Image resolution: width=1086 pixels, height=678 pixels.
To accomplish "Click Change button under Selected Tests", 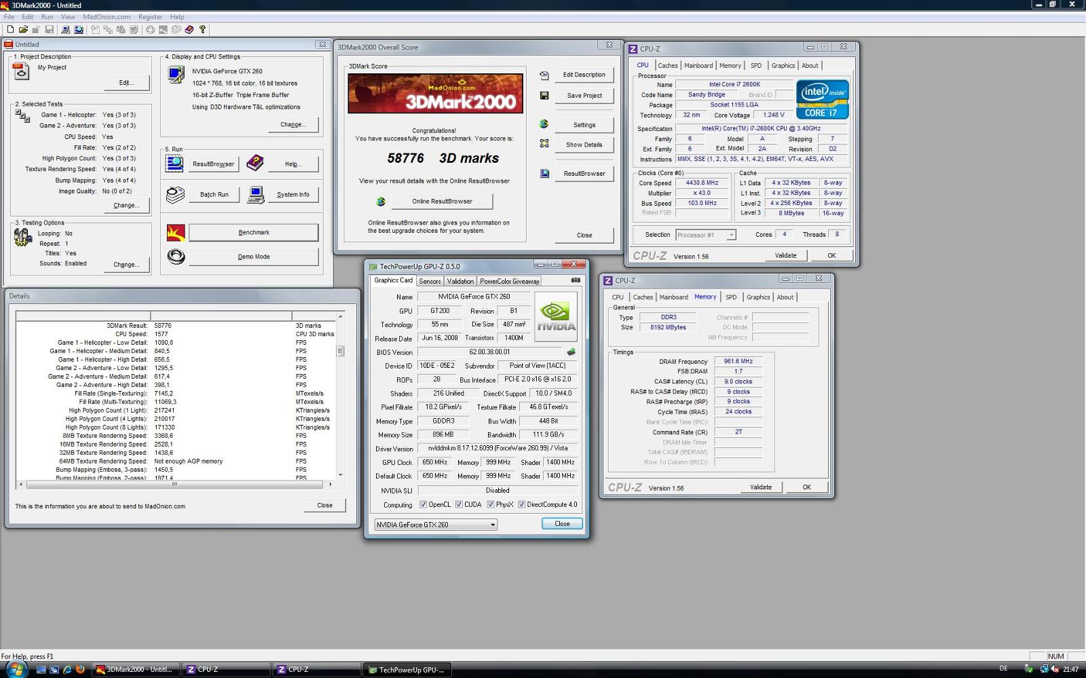I will (x=126, y=206).
